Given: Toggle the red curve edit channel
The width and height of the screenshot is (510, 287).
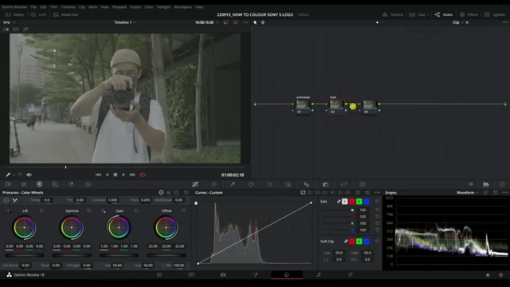Looking at the screenshot, I should [x=352, y=202].
